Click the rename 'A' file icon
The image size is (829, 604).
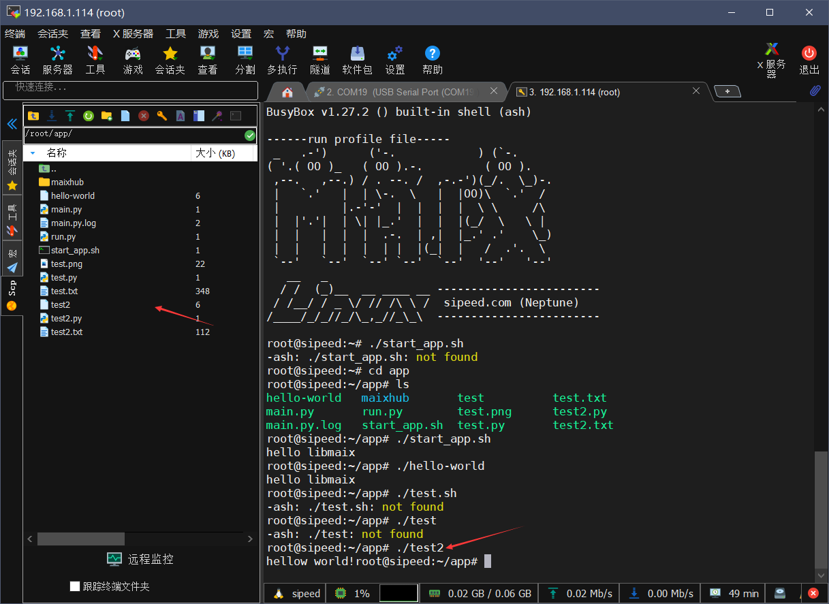(180, 116)
